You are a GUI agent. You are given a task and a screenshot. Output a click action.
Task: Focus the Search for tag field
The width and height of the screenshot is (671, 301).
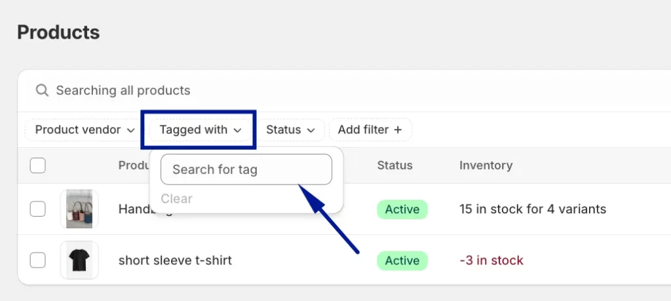[246, 169]
